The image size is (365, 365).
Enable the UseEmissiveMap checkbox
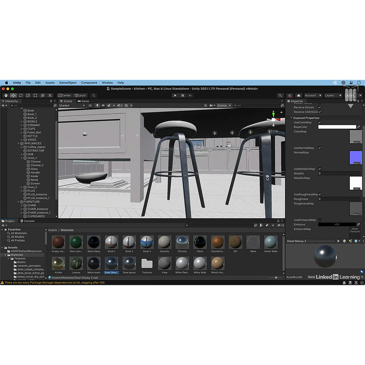point(319,220)
